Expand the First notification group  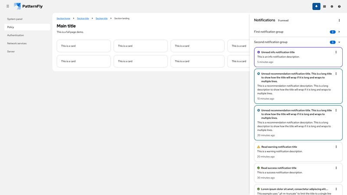tap(339, 32)
